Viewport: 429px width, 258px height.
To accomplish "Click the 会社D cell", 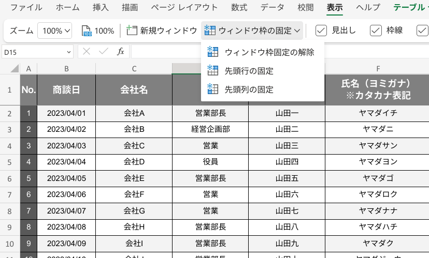I will [134, 162].
